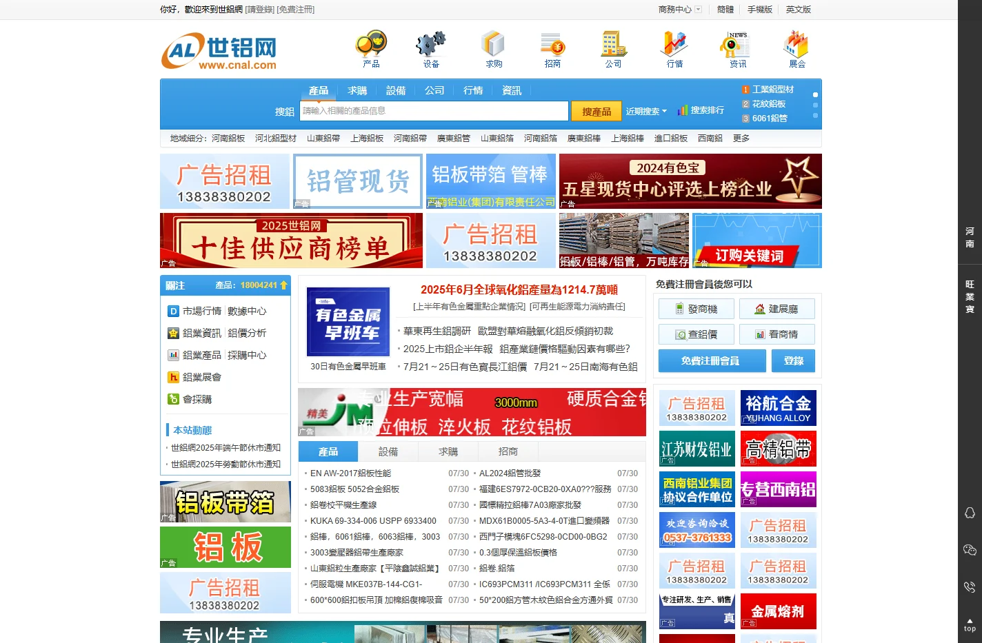
Task: Click the 會採購 icon in sidebar
Action: (174, 400)
